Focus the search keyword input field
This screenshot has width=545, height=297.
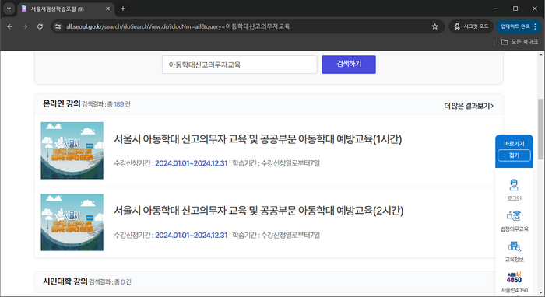coord(240,65)
